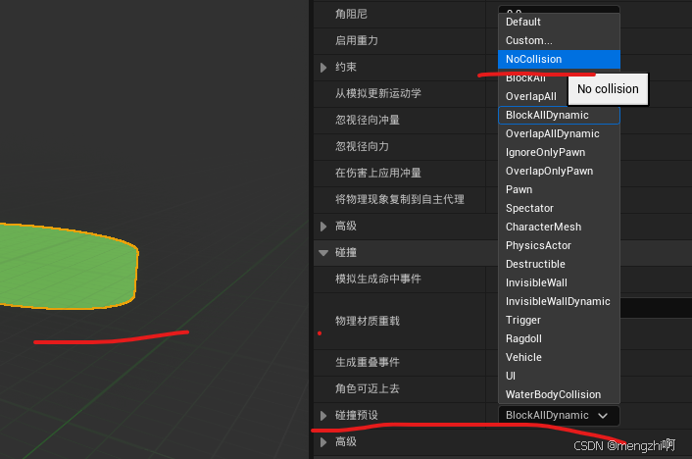This screenshot has height=459, width=692.
Task: Click the 角色可迈上去 label
Action: pos(368,388)
